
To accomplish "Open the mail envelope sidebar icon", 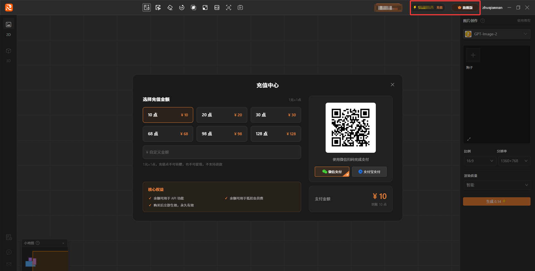I will tap(9, 264).
